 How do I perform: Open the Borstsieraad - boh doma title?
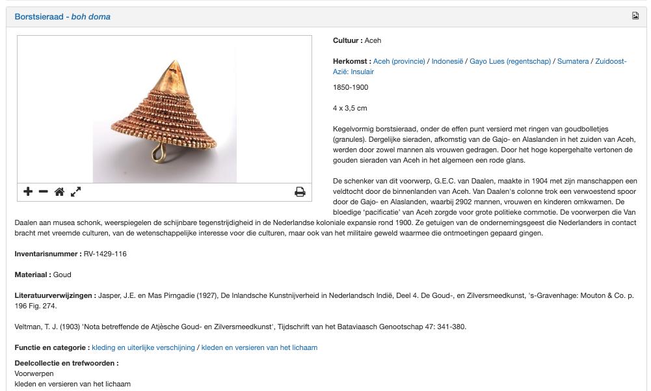tap(62, 17)
